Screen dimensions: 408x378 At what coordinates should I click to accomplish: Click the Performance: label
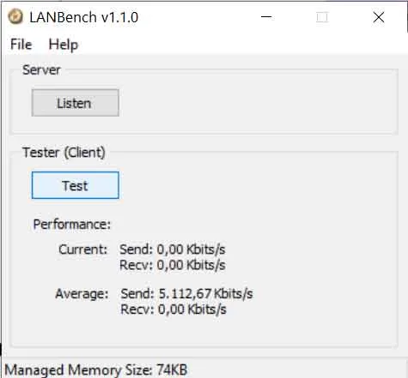72,225
